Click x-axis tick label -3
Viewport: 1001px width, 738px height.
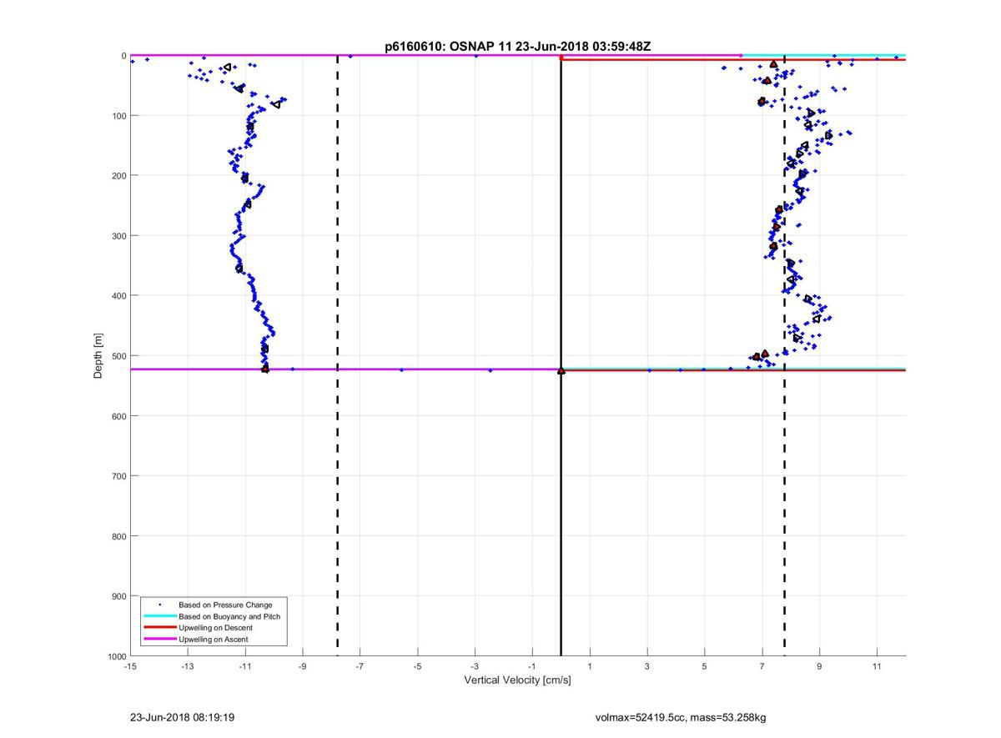(475, 666)
